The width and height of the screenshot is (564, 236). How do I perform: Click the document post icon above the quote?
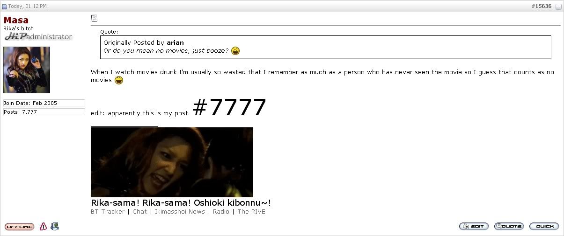(94, 18)
